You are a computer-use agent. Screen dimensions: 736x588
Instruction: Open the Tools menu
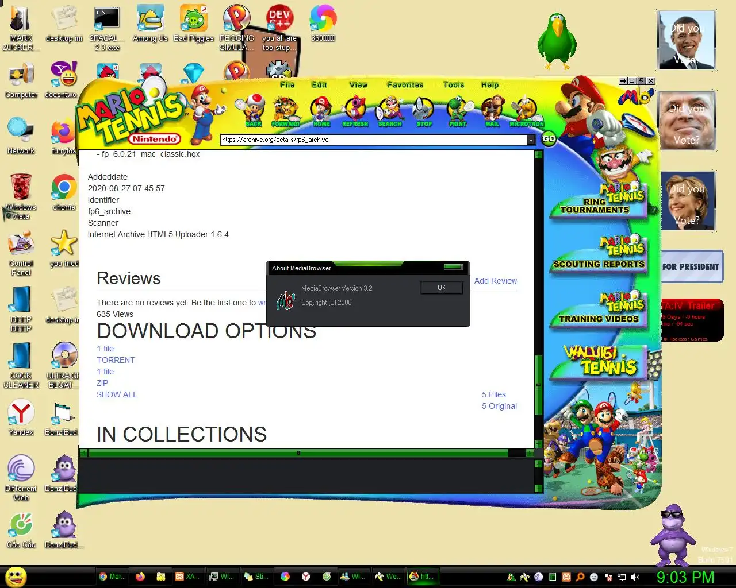click(x=454, y=84)
